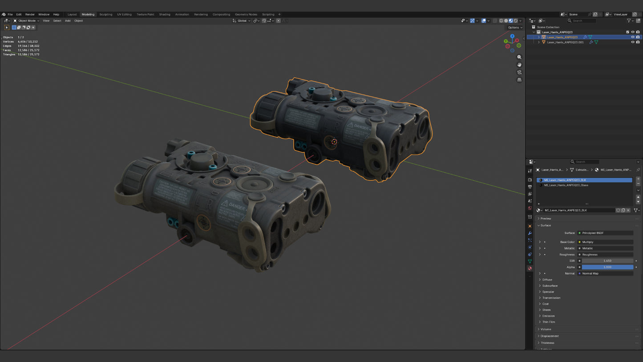
Task: Add a material slot with plus button
Action: tap(638, 179)
